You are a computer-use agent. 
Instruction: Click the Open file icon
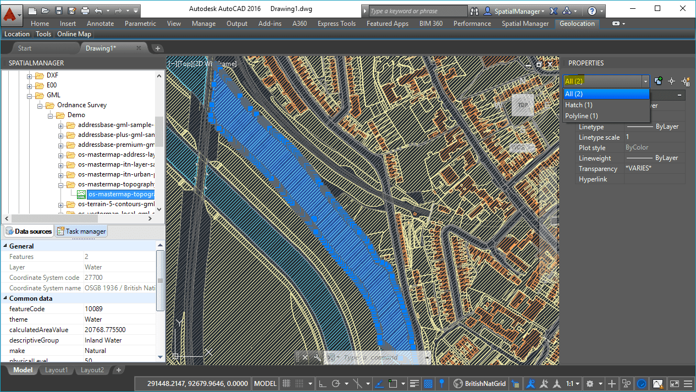coord(45,10)
